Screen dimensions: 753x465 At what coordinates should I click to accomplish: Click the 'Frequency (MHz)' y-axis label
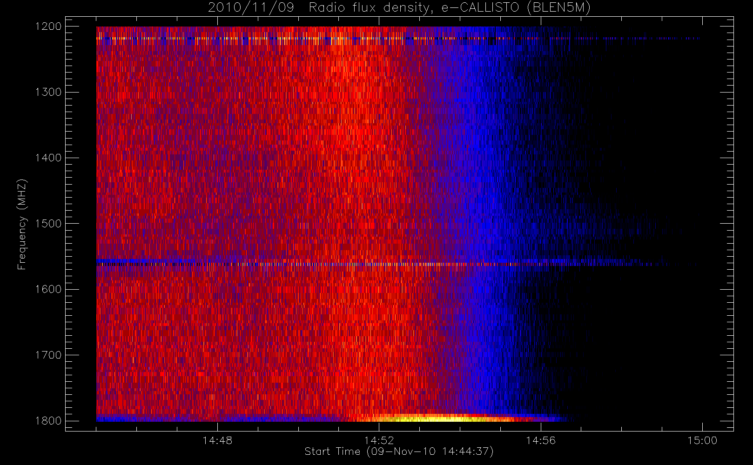click(x=21, y=224)
